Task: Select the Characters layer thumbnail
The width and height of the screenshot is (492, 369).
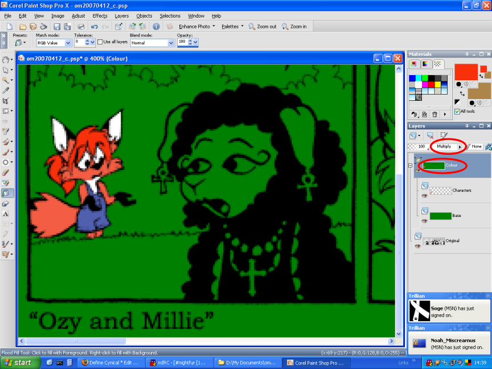Action: [x=440, y=190]
